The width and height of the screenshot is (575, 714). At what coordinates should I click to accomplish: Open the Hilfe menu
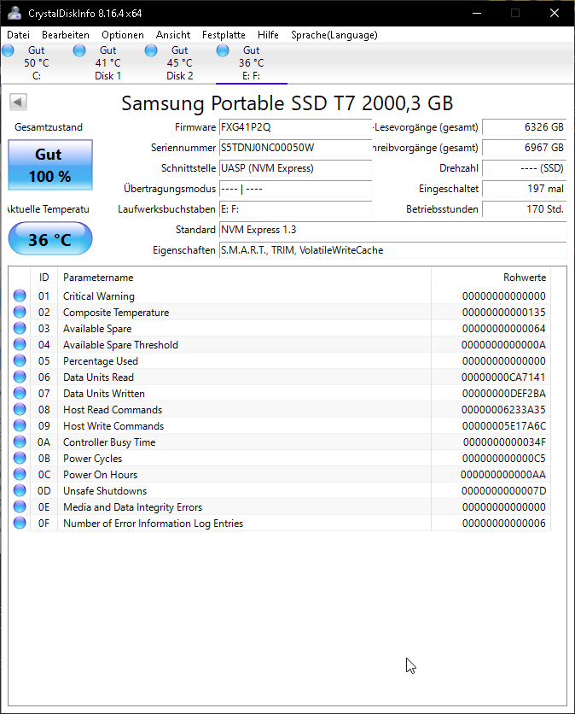pos(268,35)
